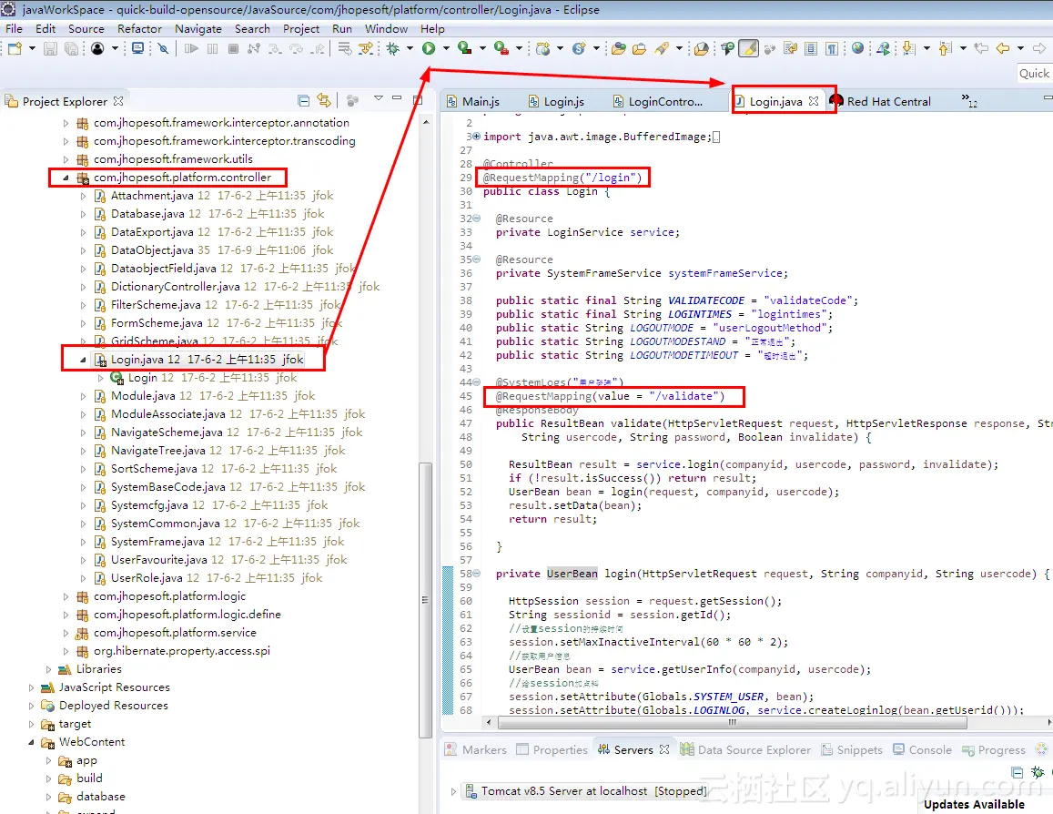
Task: Click Collapse All in Project Explorer
Action: pos(304,101)
